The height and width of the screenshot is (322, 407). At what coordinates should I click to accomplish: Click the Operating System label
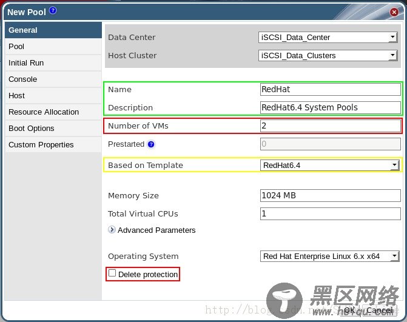coord(143,257)
